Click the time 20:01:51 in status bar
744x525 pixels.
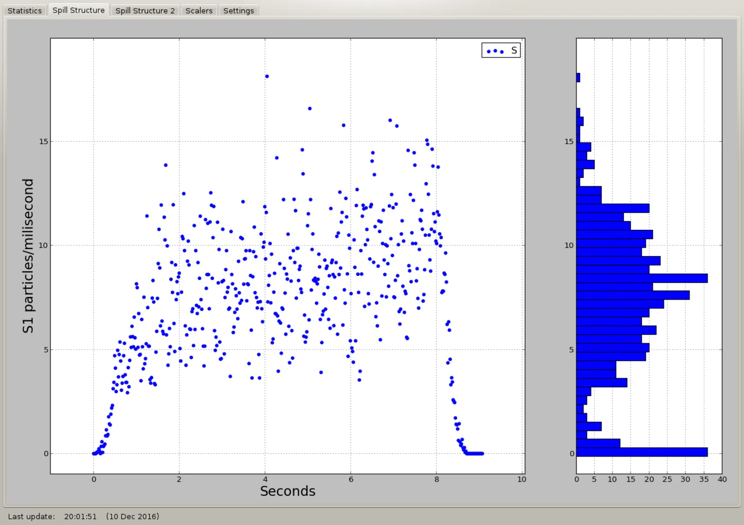(80, 516)
